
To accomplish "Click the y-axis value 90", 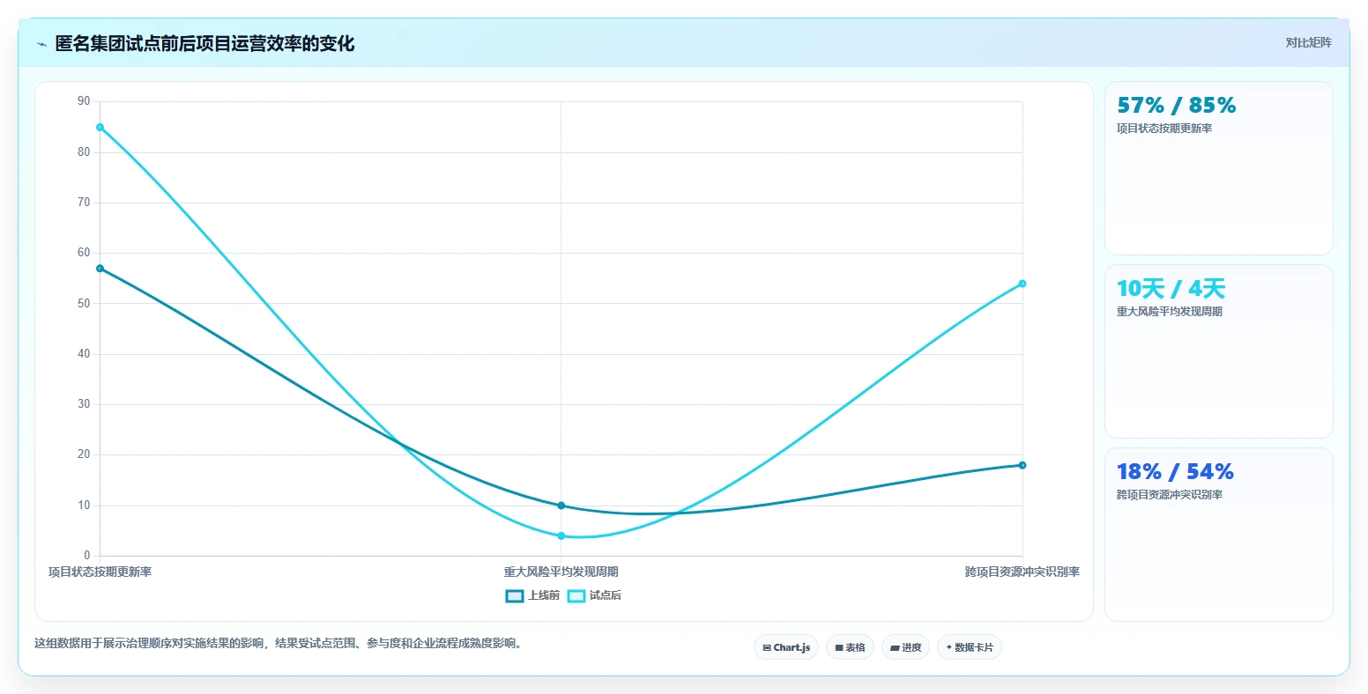I will pyautogui.click(x=84, y=101).
